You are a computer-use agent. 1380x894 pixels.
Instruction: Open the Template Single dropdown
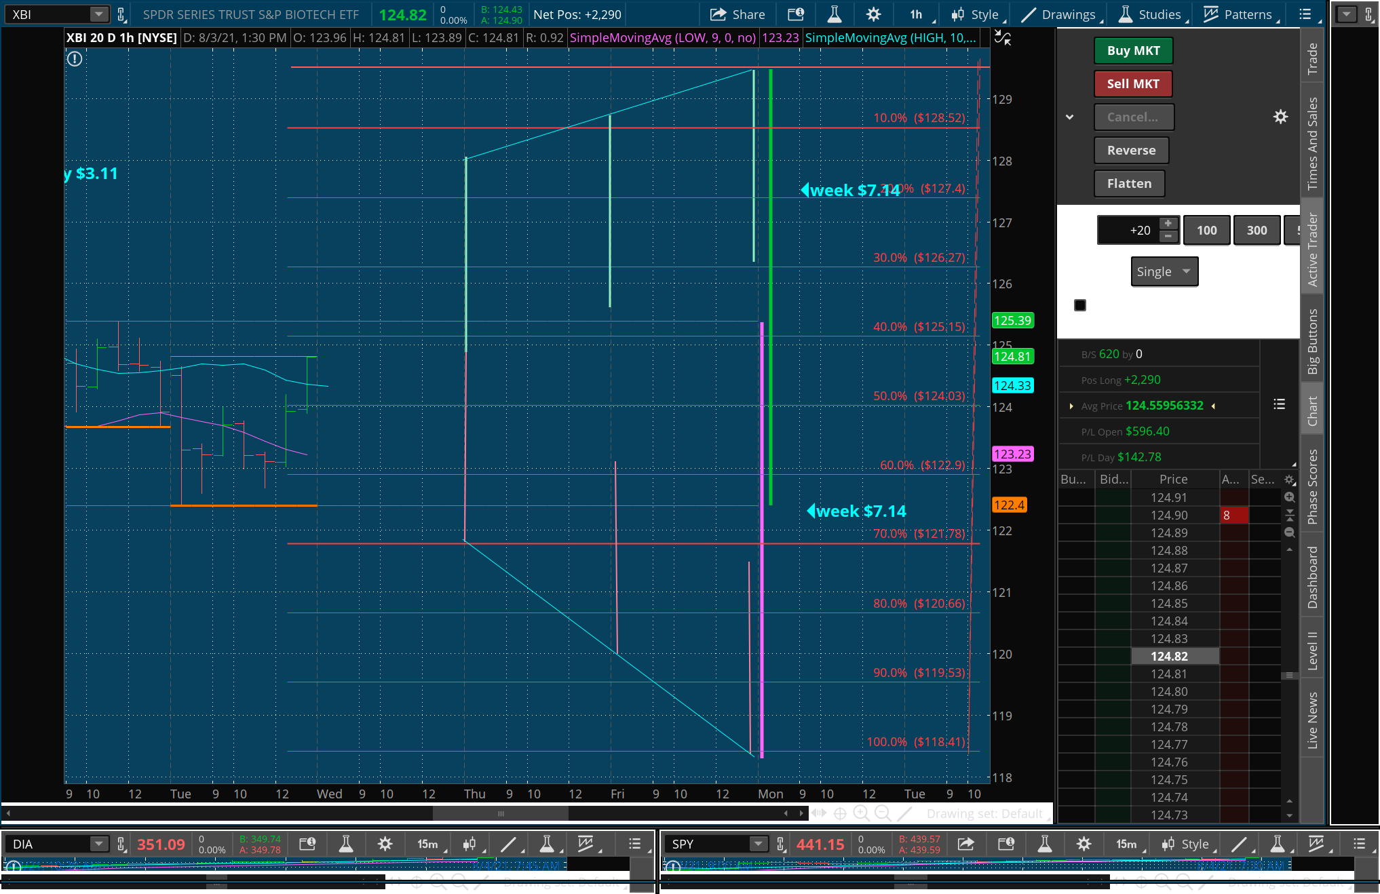1164,271
